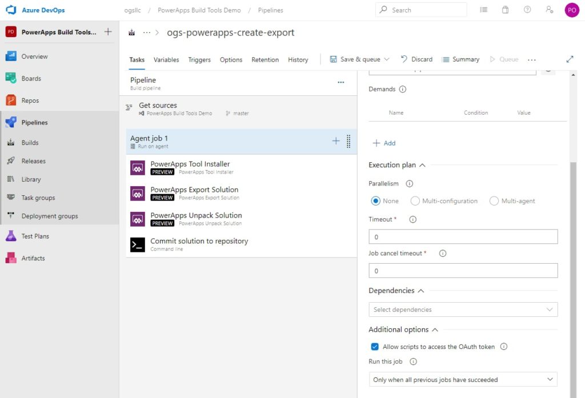Switch to the Variables tab

click(x=166, y=59)
